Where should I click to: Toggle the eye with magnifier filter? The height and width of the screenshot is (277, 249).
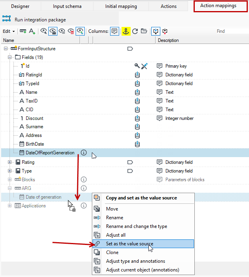point(44,31)
